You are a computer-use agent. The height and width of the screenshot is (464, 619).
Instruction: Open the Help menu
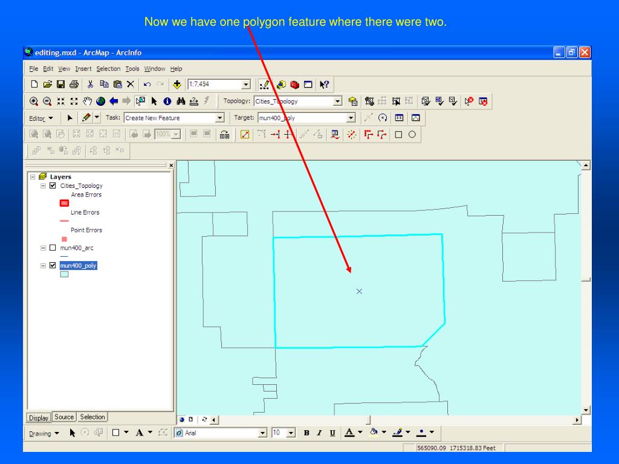[x=176, y=69]
